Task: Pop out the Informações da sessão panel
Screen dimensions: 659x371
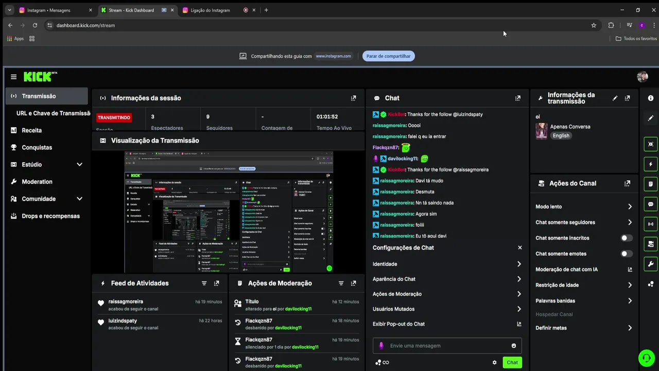Action: point(353,98)
